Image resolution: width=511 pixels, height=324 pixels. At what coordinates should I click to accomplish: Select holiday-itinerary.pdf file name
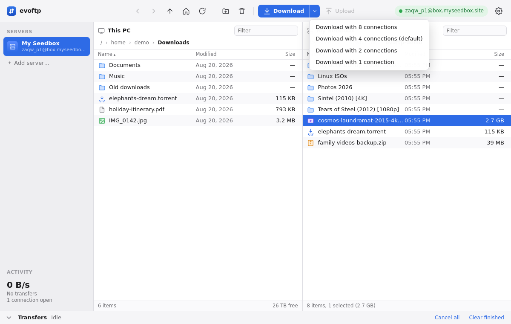click(x=137, y=110)
